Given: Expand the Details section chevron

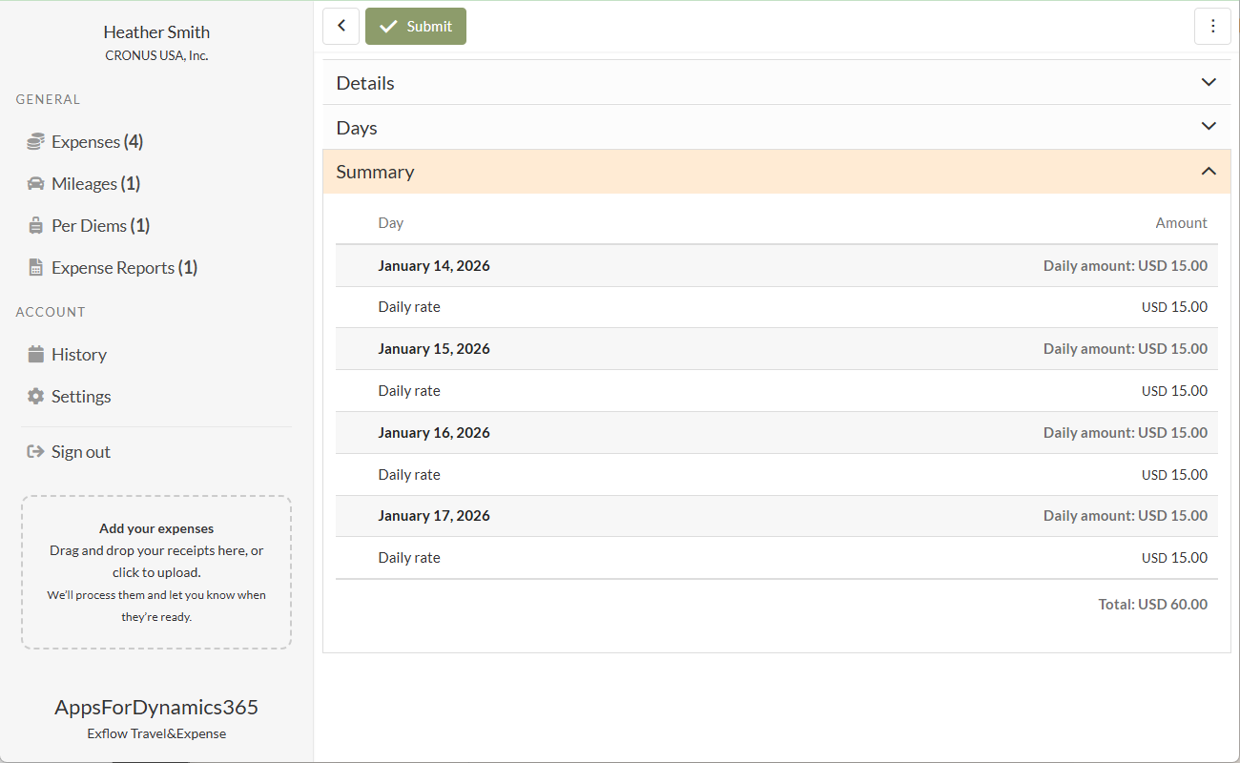Looking at the screenshot, I should coord(1209,83).
